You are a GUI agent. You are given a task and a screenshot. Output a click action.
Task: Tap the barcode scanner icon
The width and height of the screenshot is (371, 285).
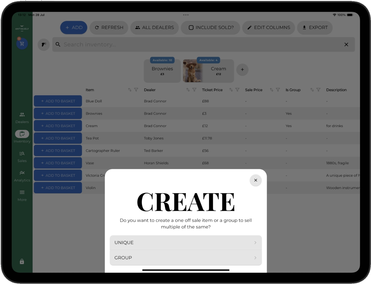[44, 44]
